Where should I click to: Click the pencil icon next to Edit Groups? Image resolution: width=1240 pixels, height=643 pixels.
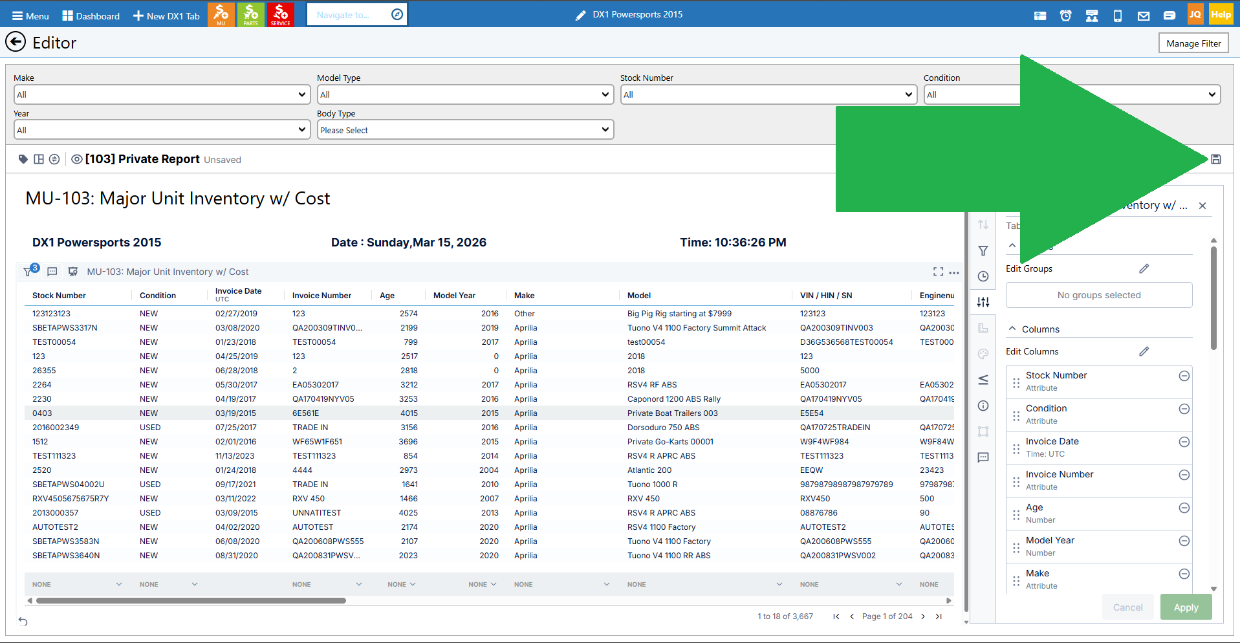coord(1144,268)
